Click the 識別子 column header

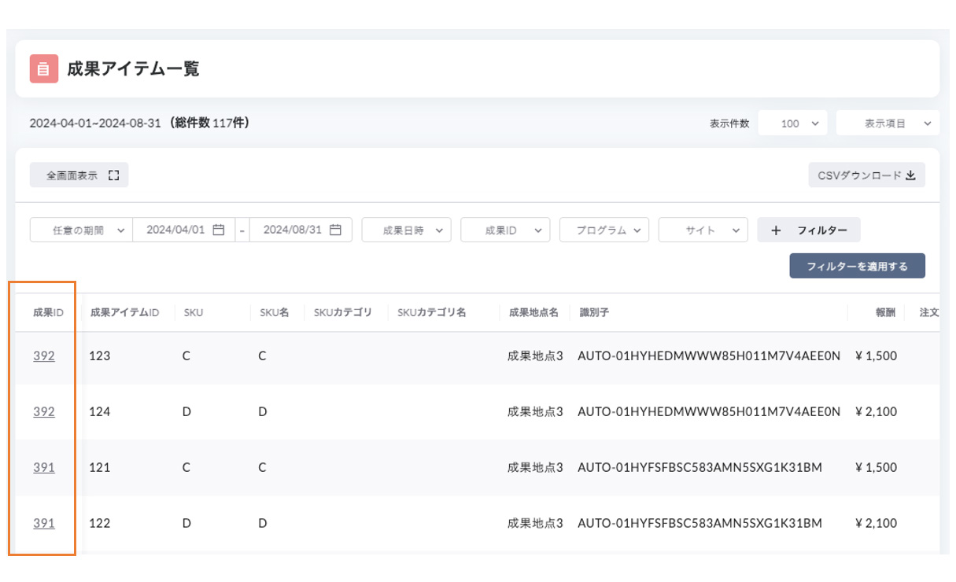[594, 312]
